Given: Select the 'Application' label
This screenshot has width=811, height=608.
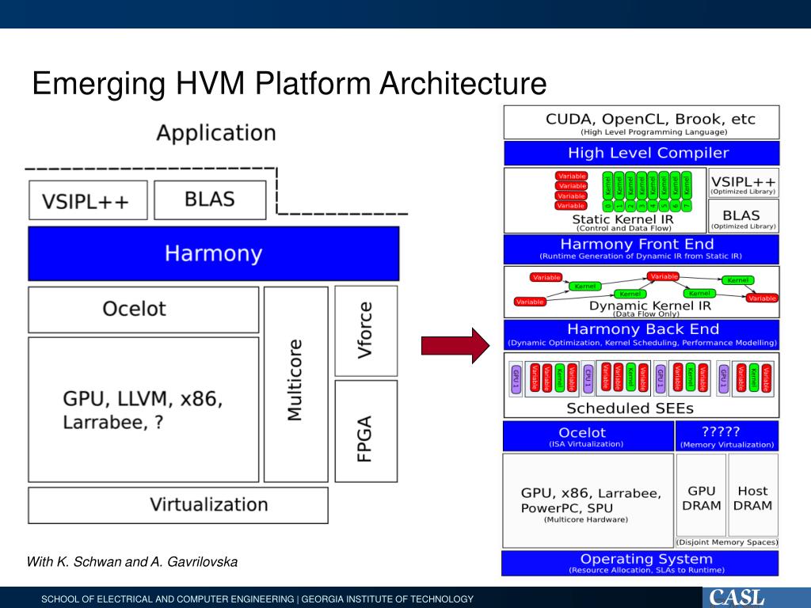Looking at the screenshot, I should (x=216, y=133).
